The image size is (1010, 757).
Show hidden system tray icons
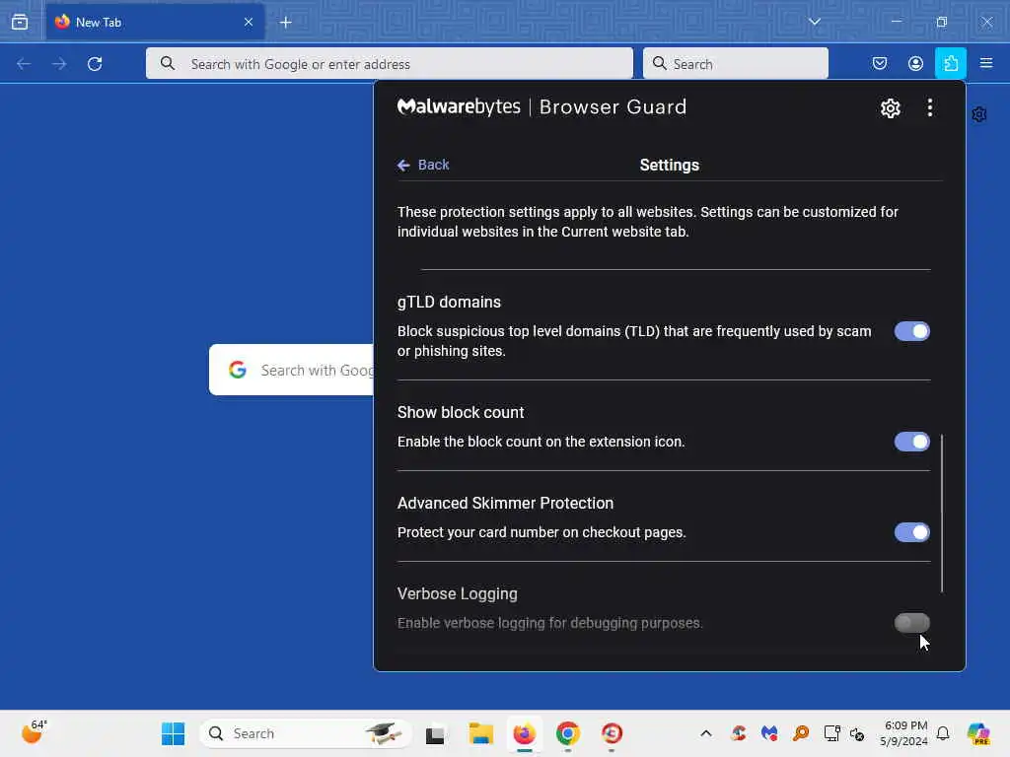coord(706,733)
